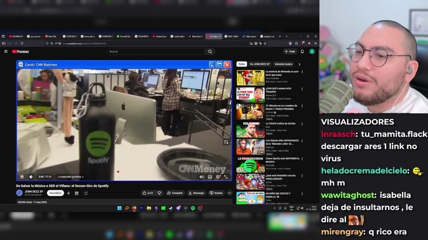Open the player settings gear
This screenshot has height=240, width=428.
[x=218, y=177]
